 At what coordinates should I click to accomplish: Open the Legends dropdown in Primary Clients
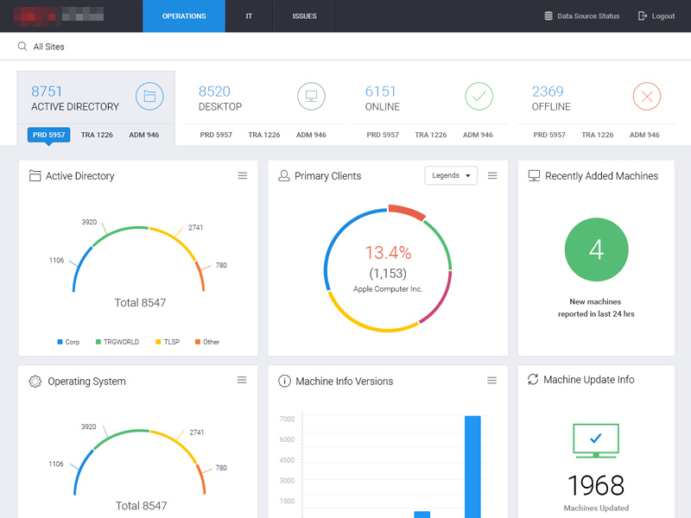click(x=450, y=174)
